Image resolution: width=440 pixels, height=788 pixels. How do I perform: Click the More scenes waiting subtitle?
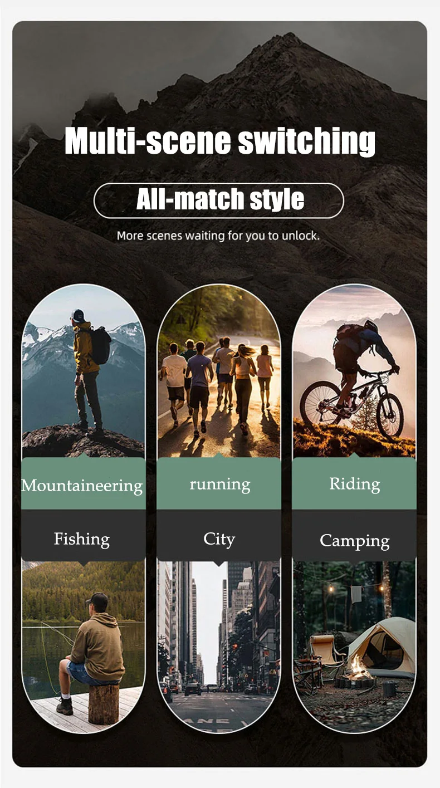click(218, 236)
